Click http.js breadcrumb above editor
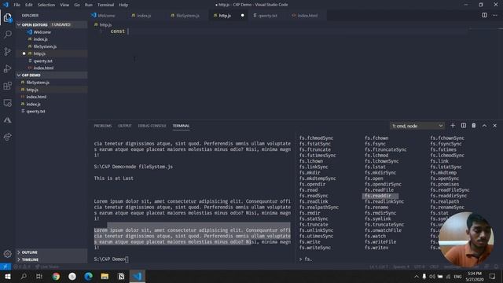Screen dimensions: 503x283 coord(105,24)
